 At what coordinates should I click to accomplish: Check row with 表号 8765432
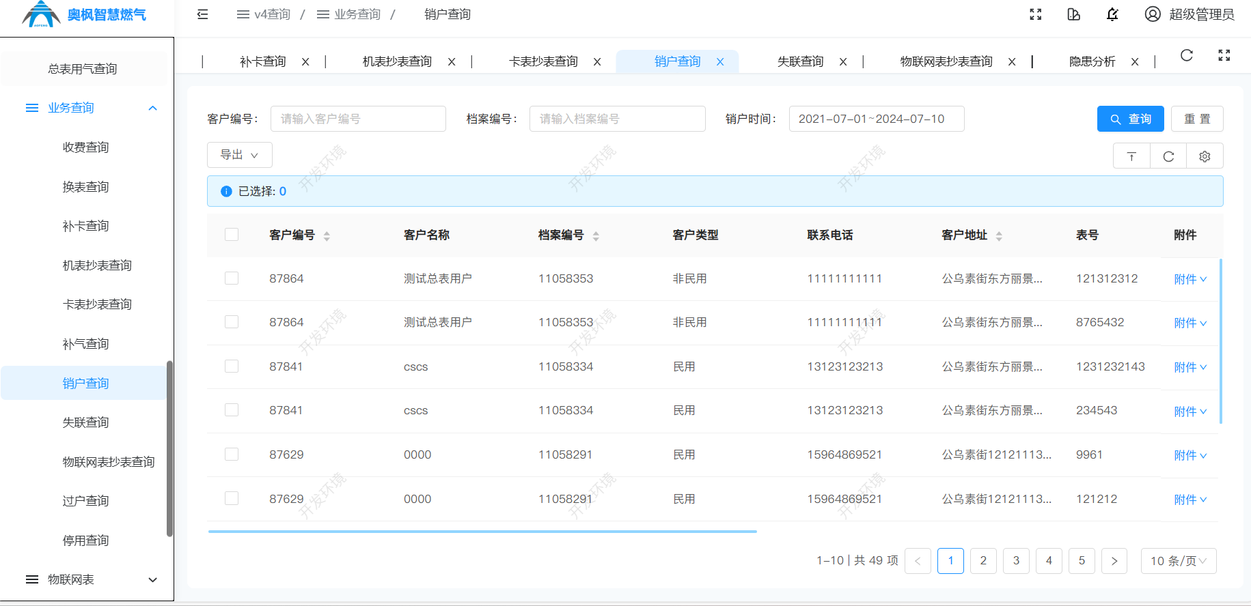(232, 322)
